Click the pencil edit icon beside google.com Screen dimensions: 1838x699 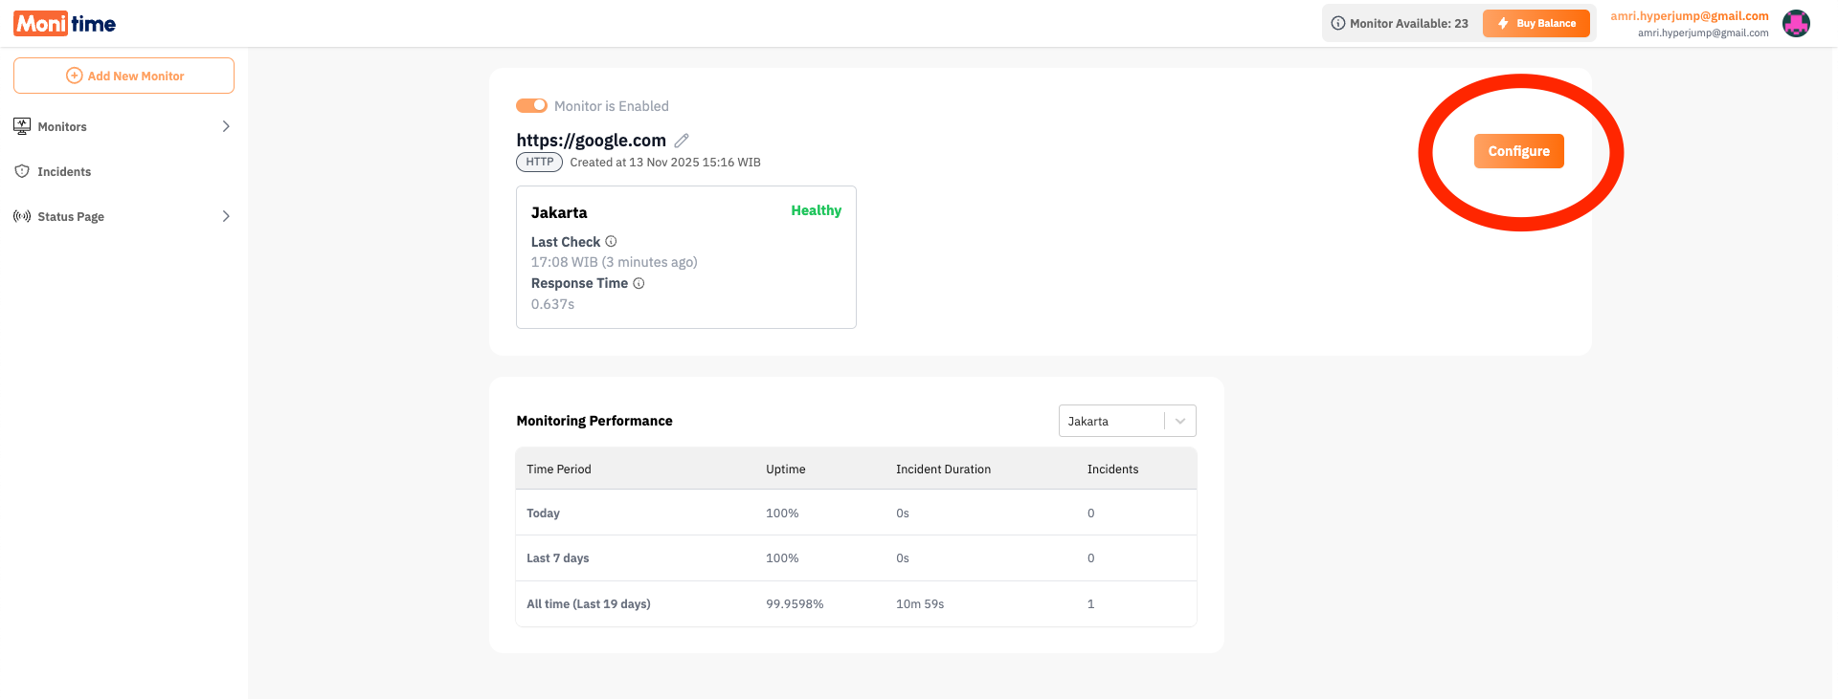click(x=682, y=141)
